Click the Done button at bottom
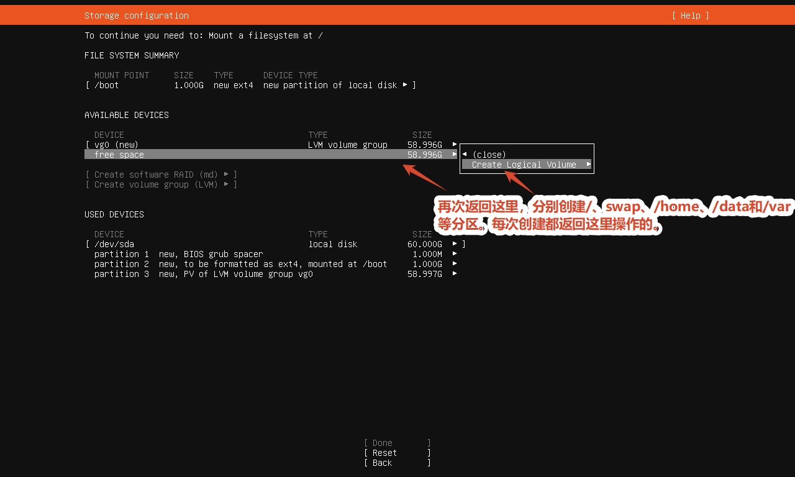Screen dimensions: 795x477 click(397, 443)
